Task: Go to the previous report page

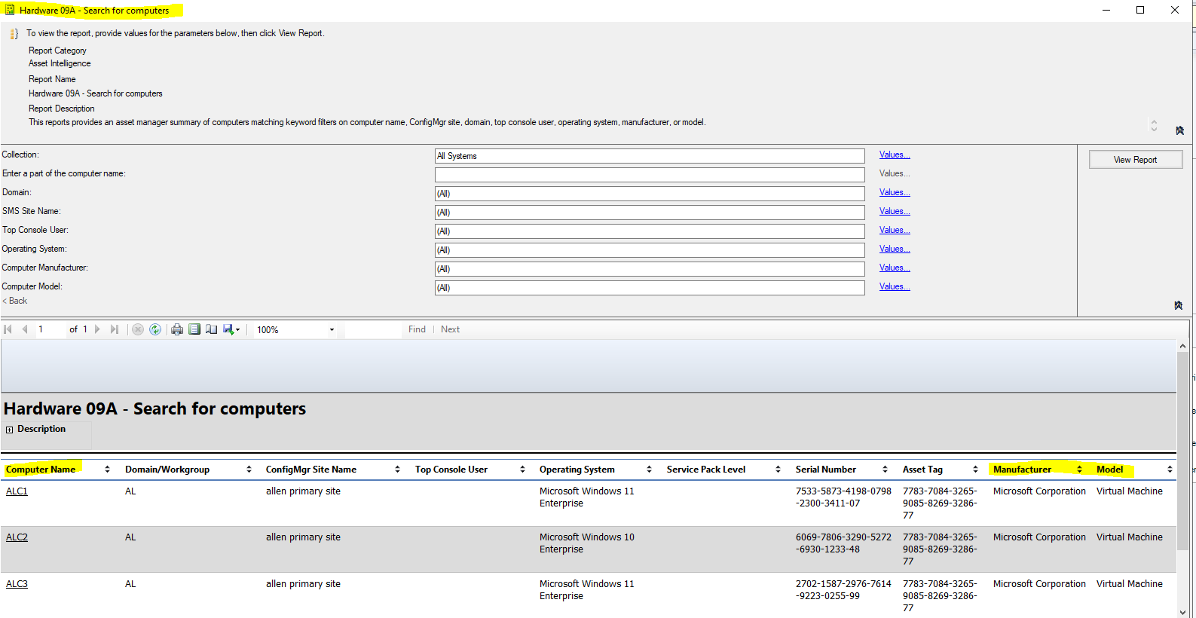Action: coord(25,329)
